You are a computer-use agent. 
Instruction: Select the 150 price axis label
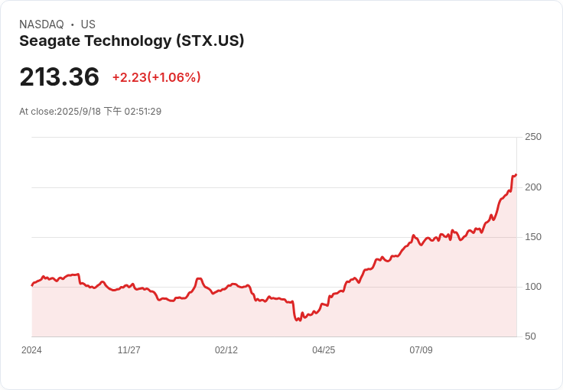[533, 237]
